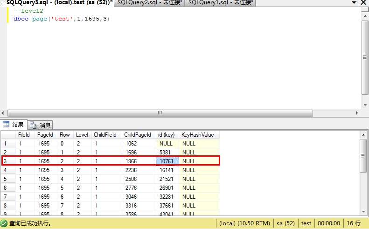
Task: Click the editor horizontal scrollbar thumb
Action: tap(160, 113)
